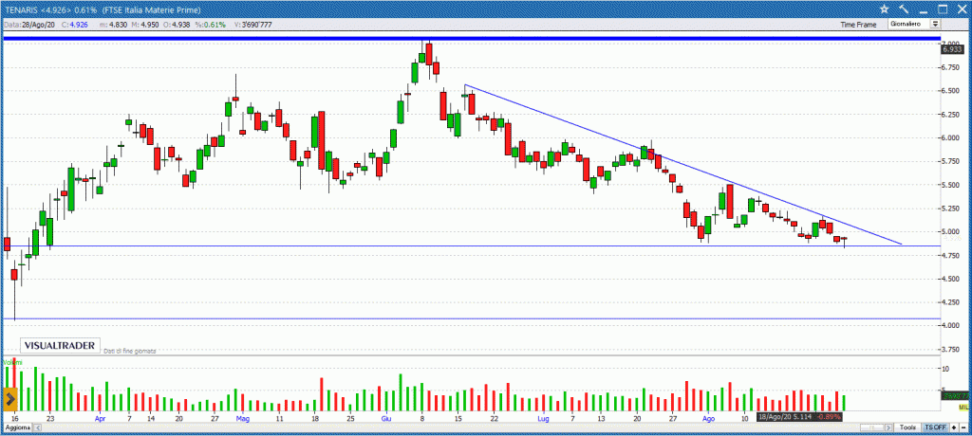Open the hammer settings tool in title bar
This screenshot has height=436, width=972.
click(904, 9)
